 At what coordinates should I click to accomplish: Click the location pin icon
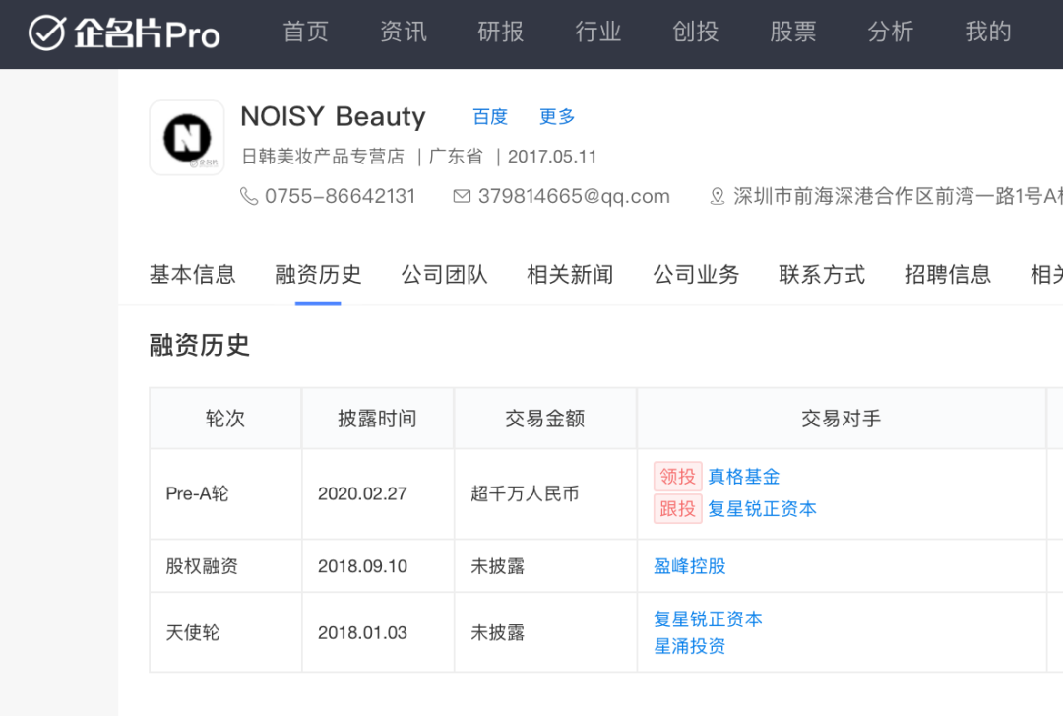pyautogui.click(x=718, y=196)
